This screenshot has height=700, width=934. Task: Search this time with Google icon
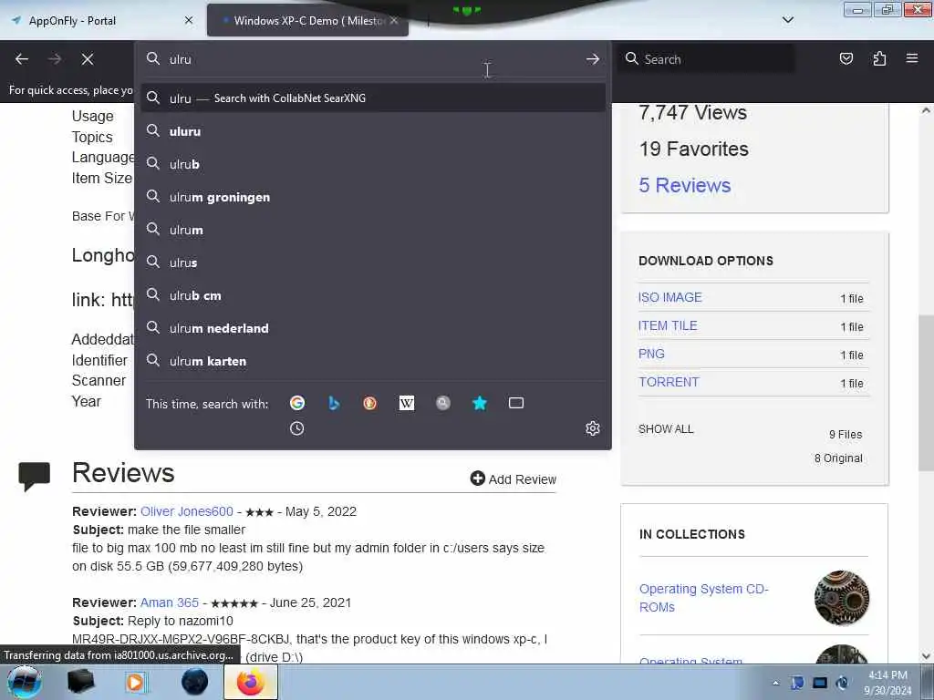[297, 403]
